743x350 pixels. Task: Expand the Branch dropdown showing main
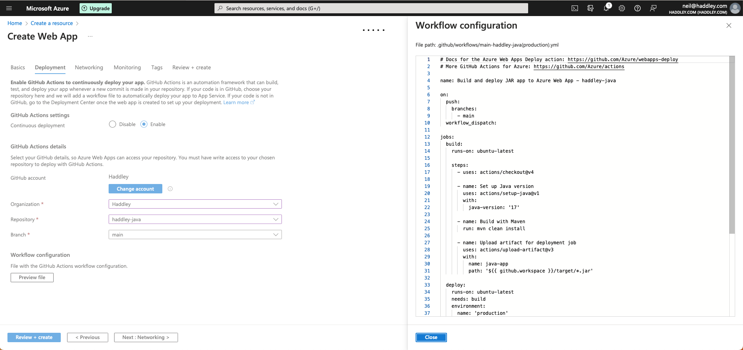click(195, 235)
